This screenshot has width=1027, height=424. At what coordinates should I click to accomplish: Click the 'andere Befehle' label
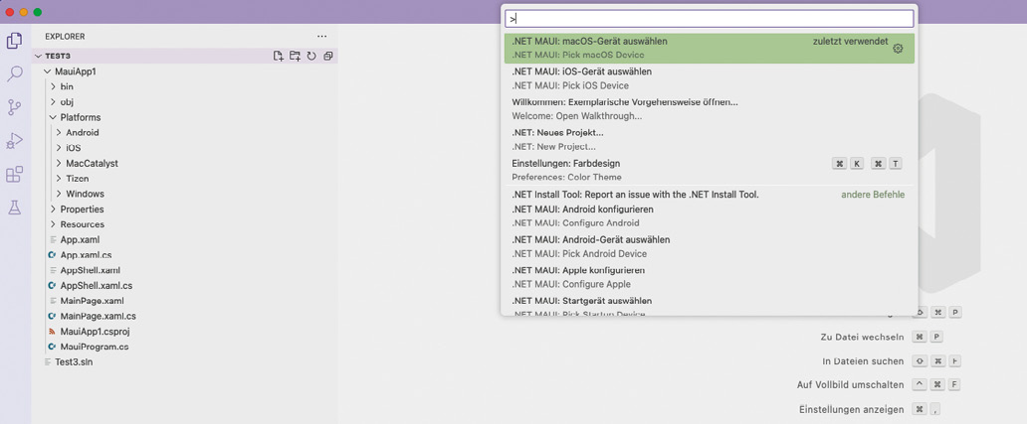[x=873, y=195]
